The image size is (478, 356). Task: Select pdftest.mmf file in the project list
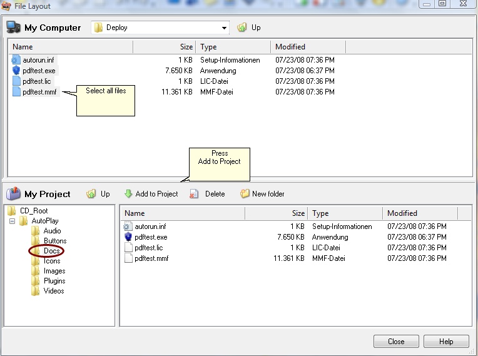pyautogui.click(x=151, y=258)
